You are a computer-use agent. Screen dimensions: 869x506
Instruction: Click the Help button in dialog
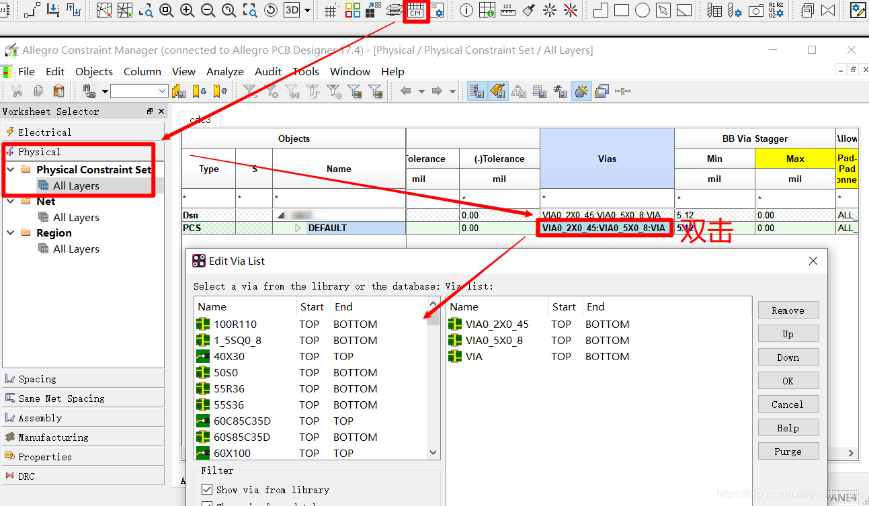[788, 428]
